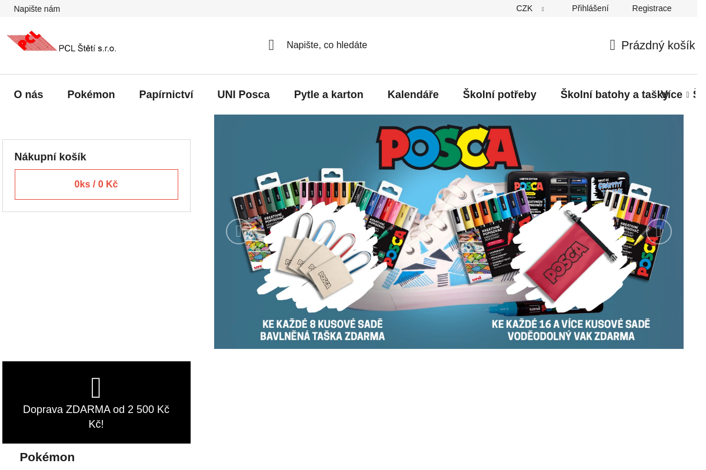Click the PCL Štětí s.r.o. logo
706x470 pixels.
coord(62,42)
